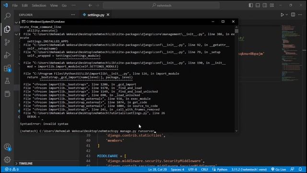Image resolution: width=307 pixels, height=173 pixels.
Task: Open the notebook-like activity bar icon
Action: [x=7, y=94]
